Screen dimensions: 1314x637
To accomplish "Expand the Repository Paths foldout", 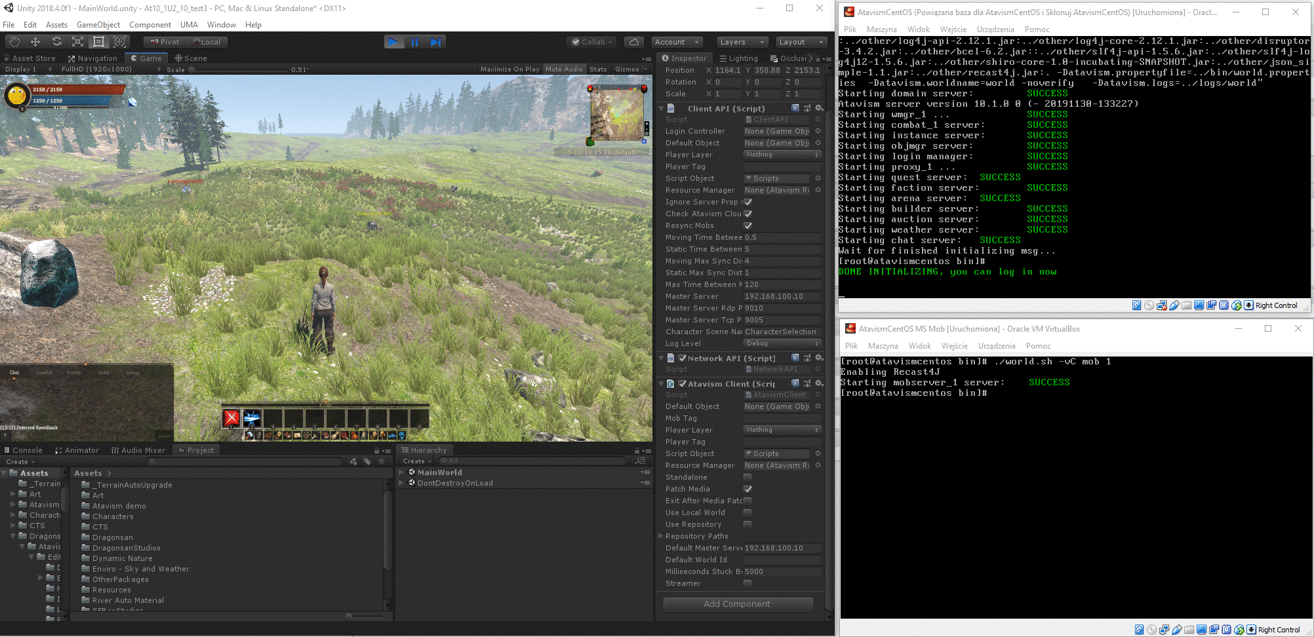I will pos(661,536).
